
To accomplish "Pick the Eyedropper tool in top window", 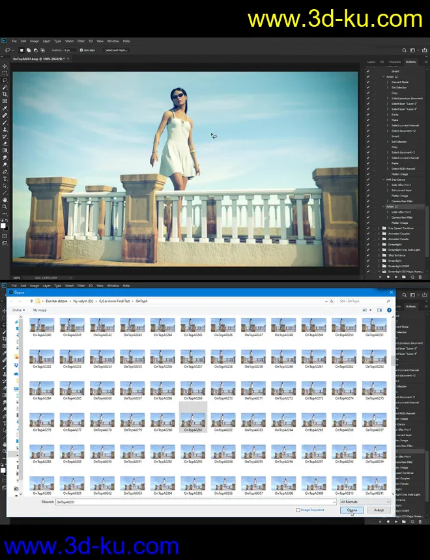I will [x=5, y=108].
